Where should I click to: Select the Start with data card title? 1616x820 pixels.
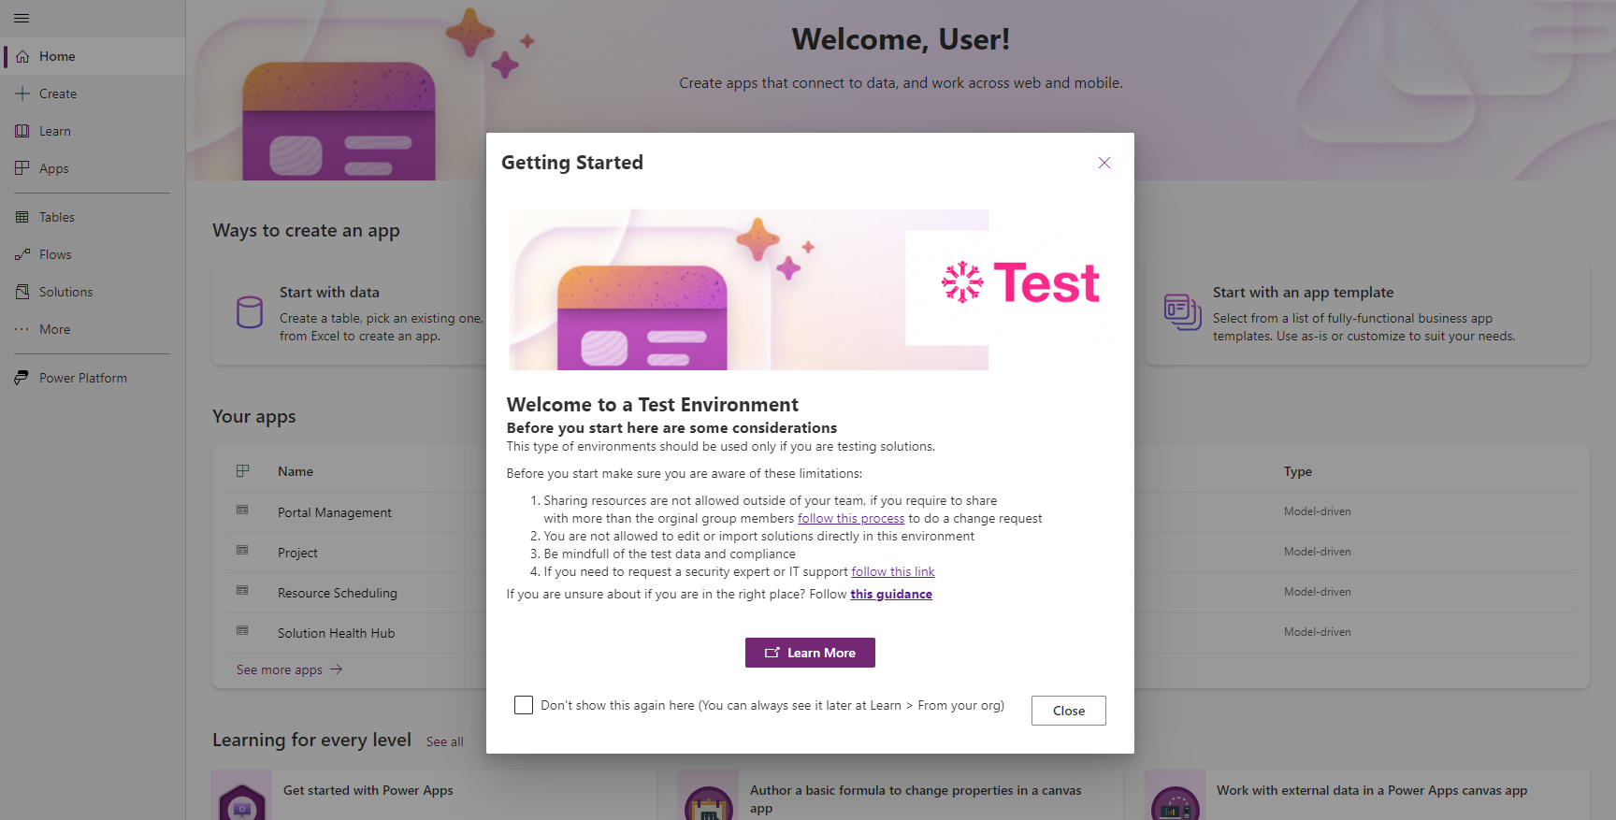pos(329,292)
